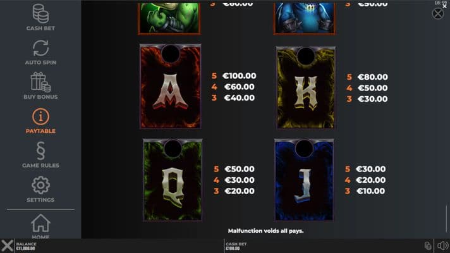The height and width of the screenshot is (253, 450).
Task: Open Game Rules section symbol
Action: (40, 151)
